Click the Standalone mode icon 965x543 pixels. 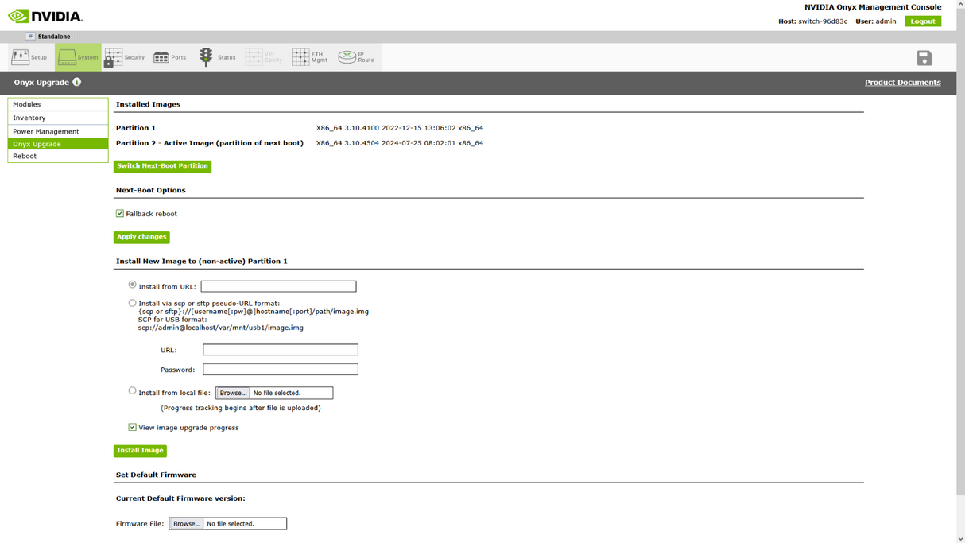[x=30, y=37]
